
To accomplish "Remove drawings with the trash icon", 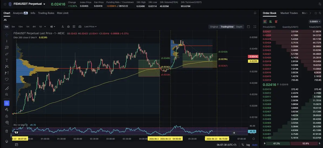I will coord(7,131).
